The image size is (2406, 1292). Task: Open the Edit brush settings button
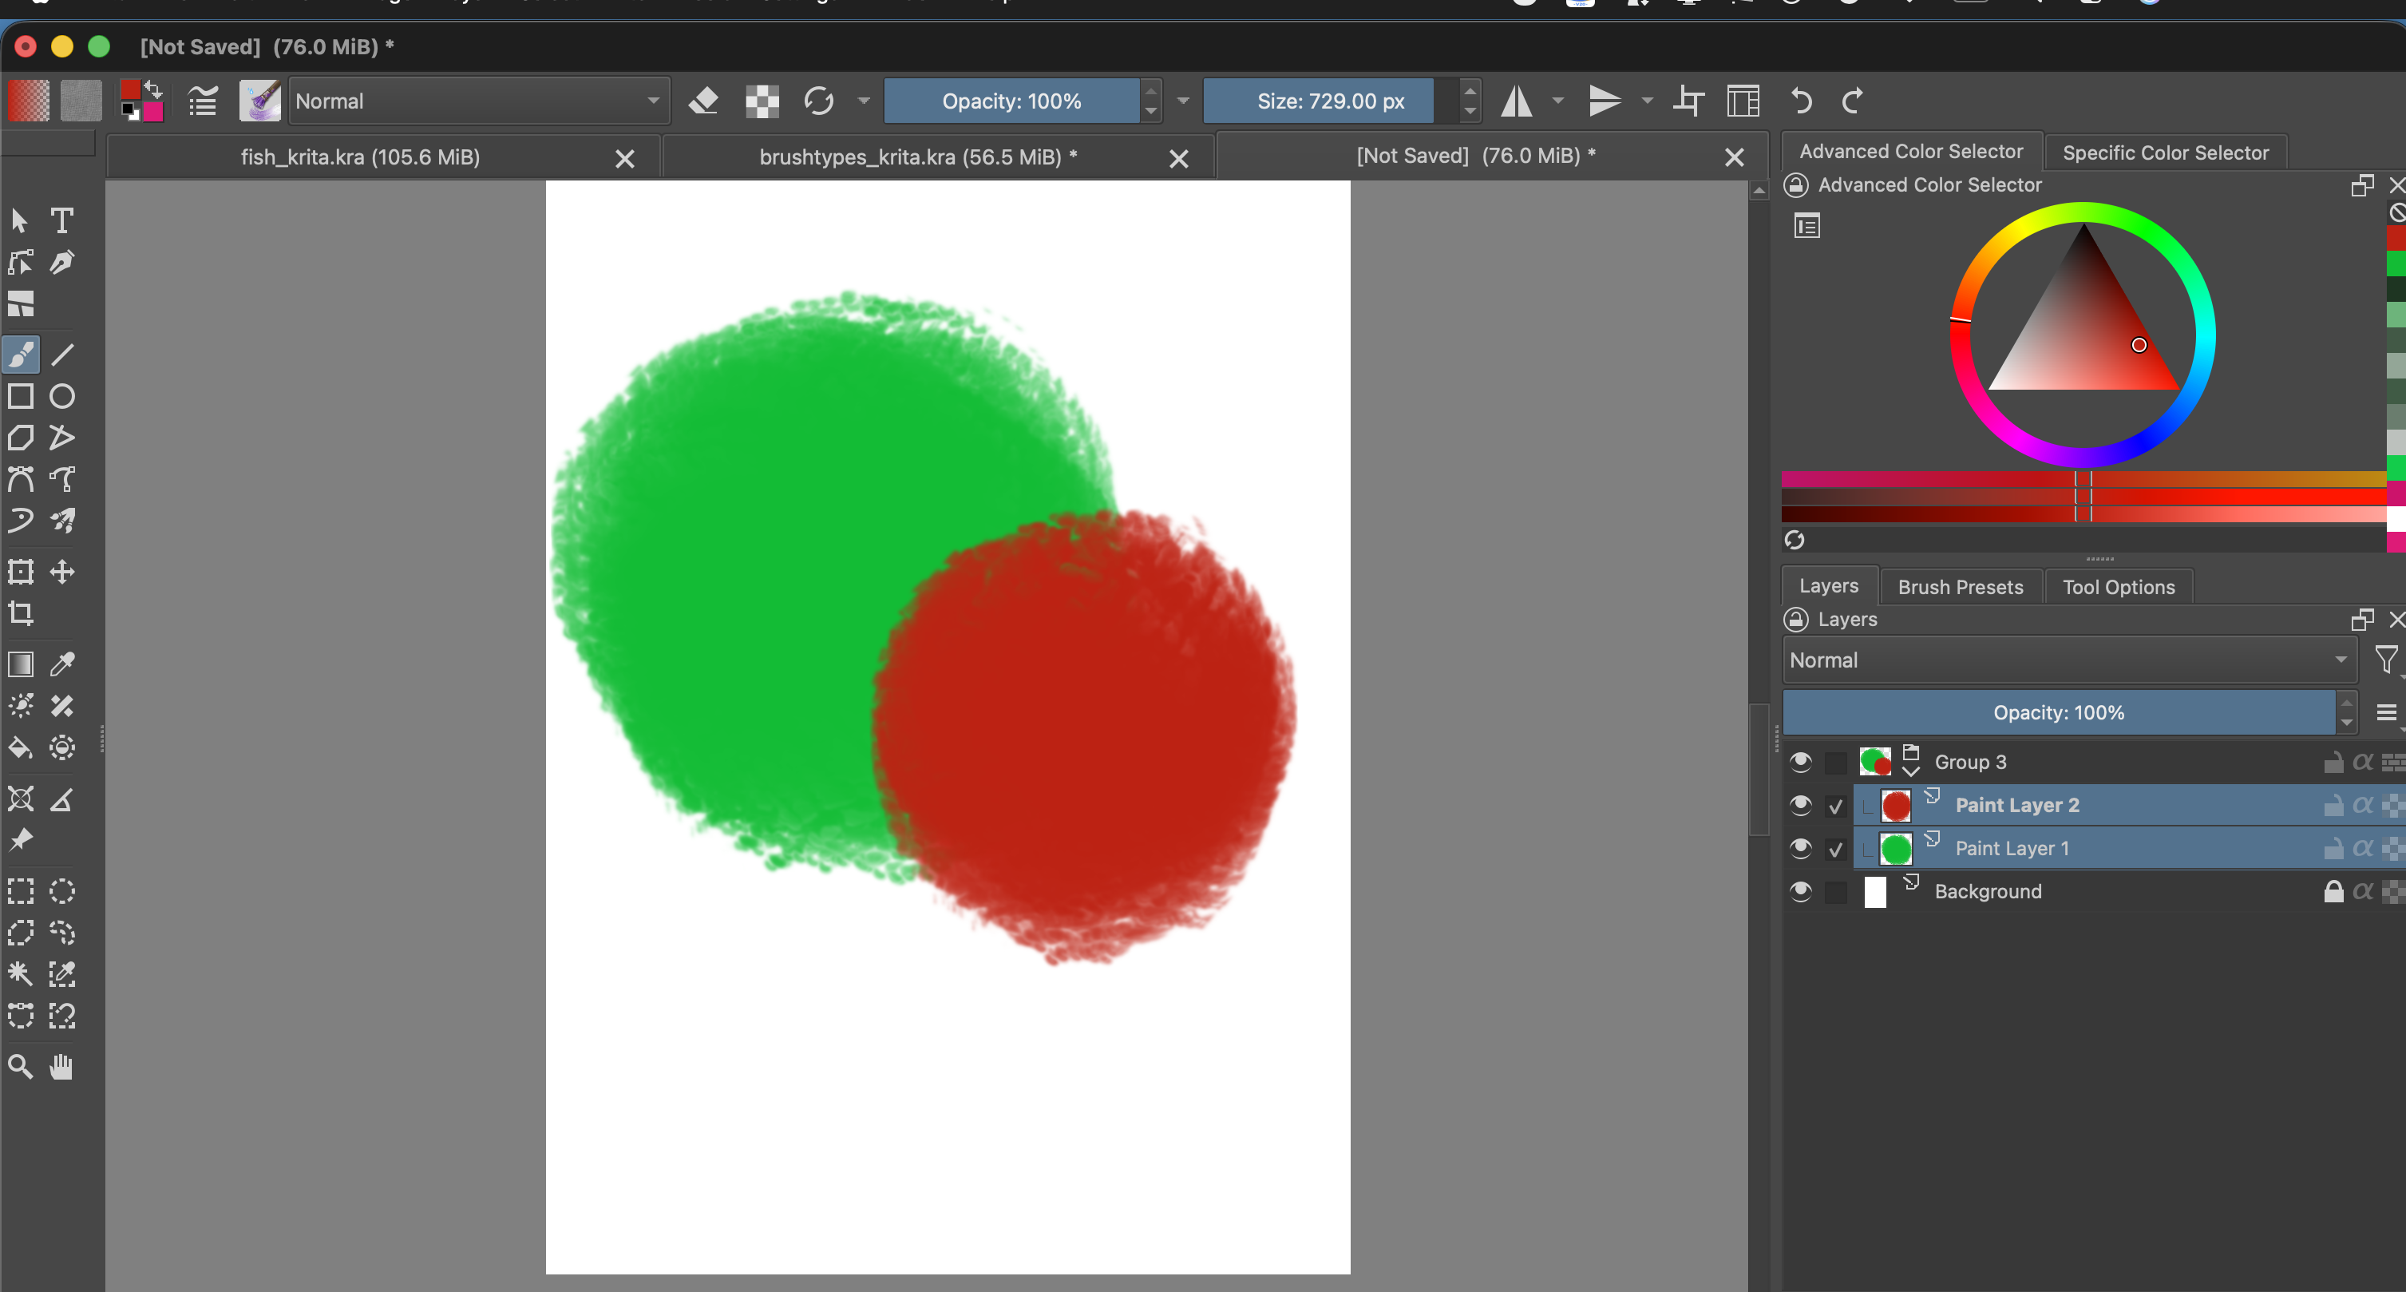tap(203, 101)
